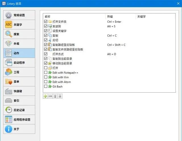Click the drive icon for 索引

[x=9, y=101]
